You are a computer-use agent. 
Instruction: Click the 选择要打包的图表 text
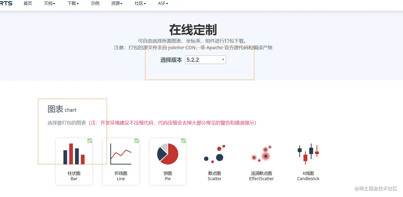(x=67, y=123)
